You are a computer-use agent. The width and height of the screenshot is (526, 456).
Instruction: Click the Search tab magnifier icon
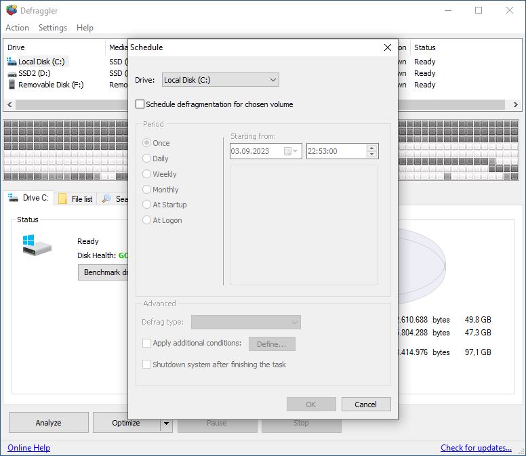click(x=106, y=198)
